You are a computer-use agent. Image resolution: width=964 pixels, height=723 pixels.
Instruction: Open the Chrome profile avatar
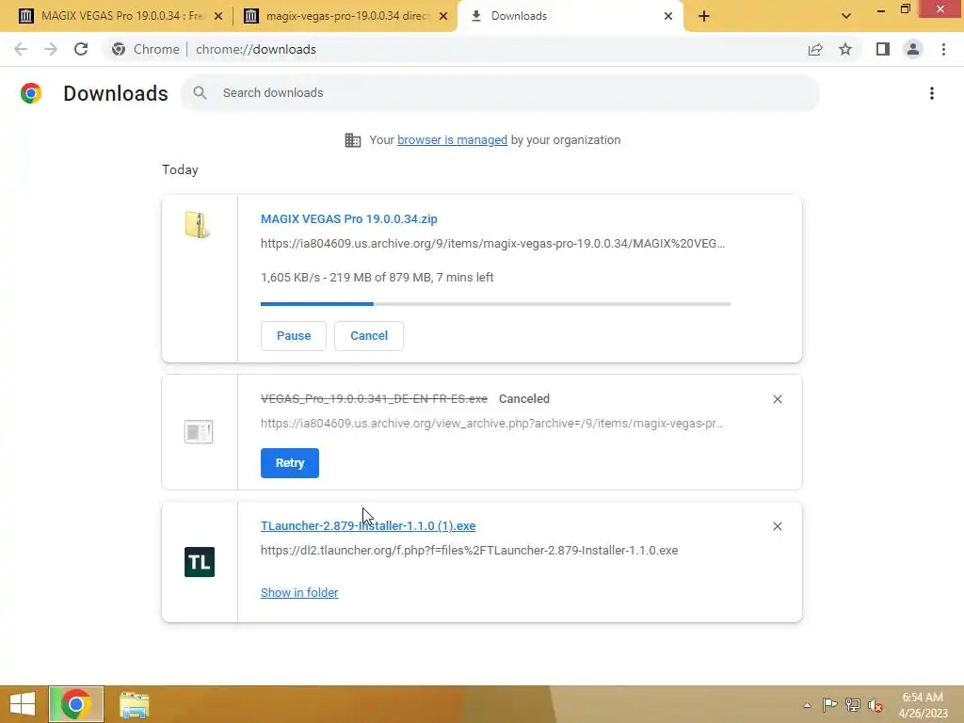pyautogui.click(x=913, y=49)
